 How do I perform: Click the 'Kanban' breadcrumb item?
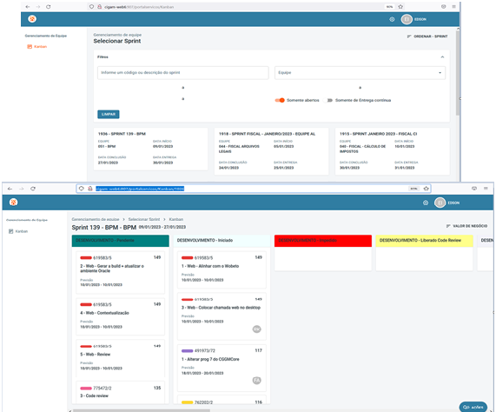point(175,219)
